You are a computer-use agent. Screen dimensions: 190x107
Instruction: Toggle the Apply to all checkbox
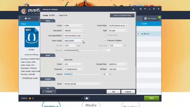[57, 15]
